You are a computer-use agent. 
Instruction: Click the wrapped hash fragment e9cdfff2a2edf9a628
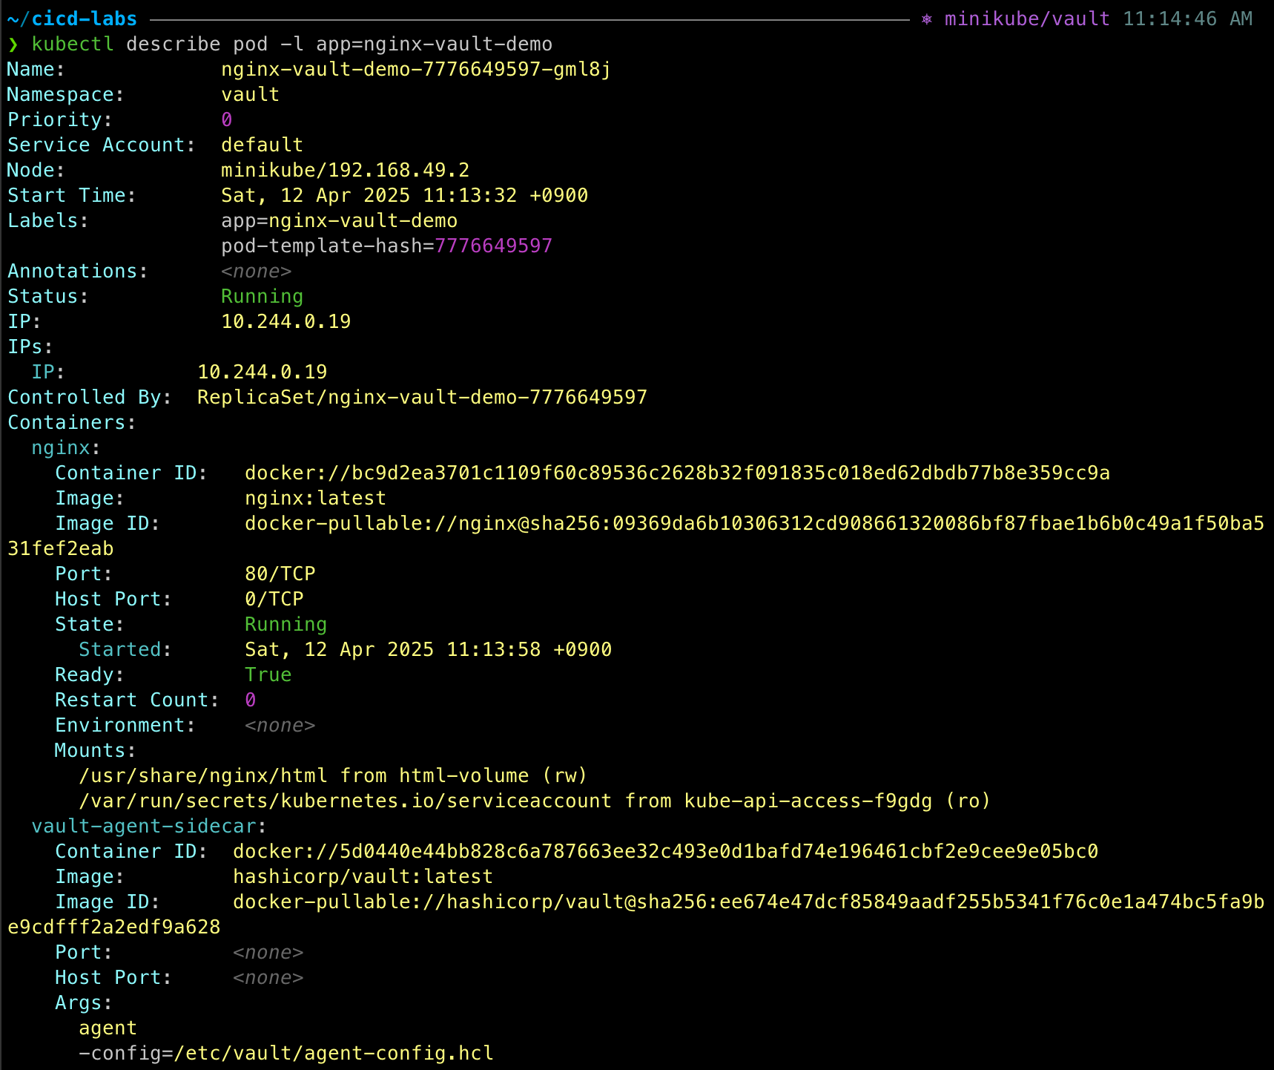113,927
